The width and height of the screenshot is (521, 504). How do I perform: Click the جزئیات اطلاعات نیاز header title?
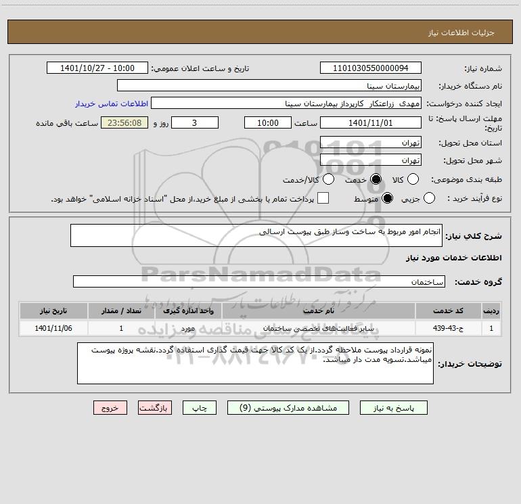461,32
